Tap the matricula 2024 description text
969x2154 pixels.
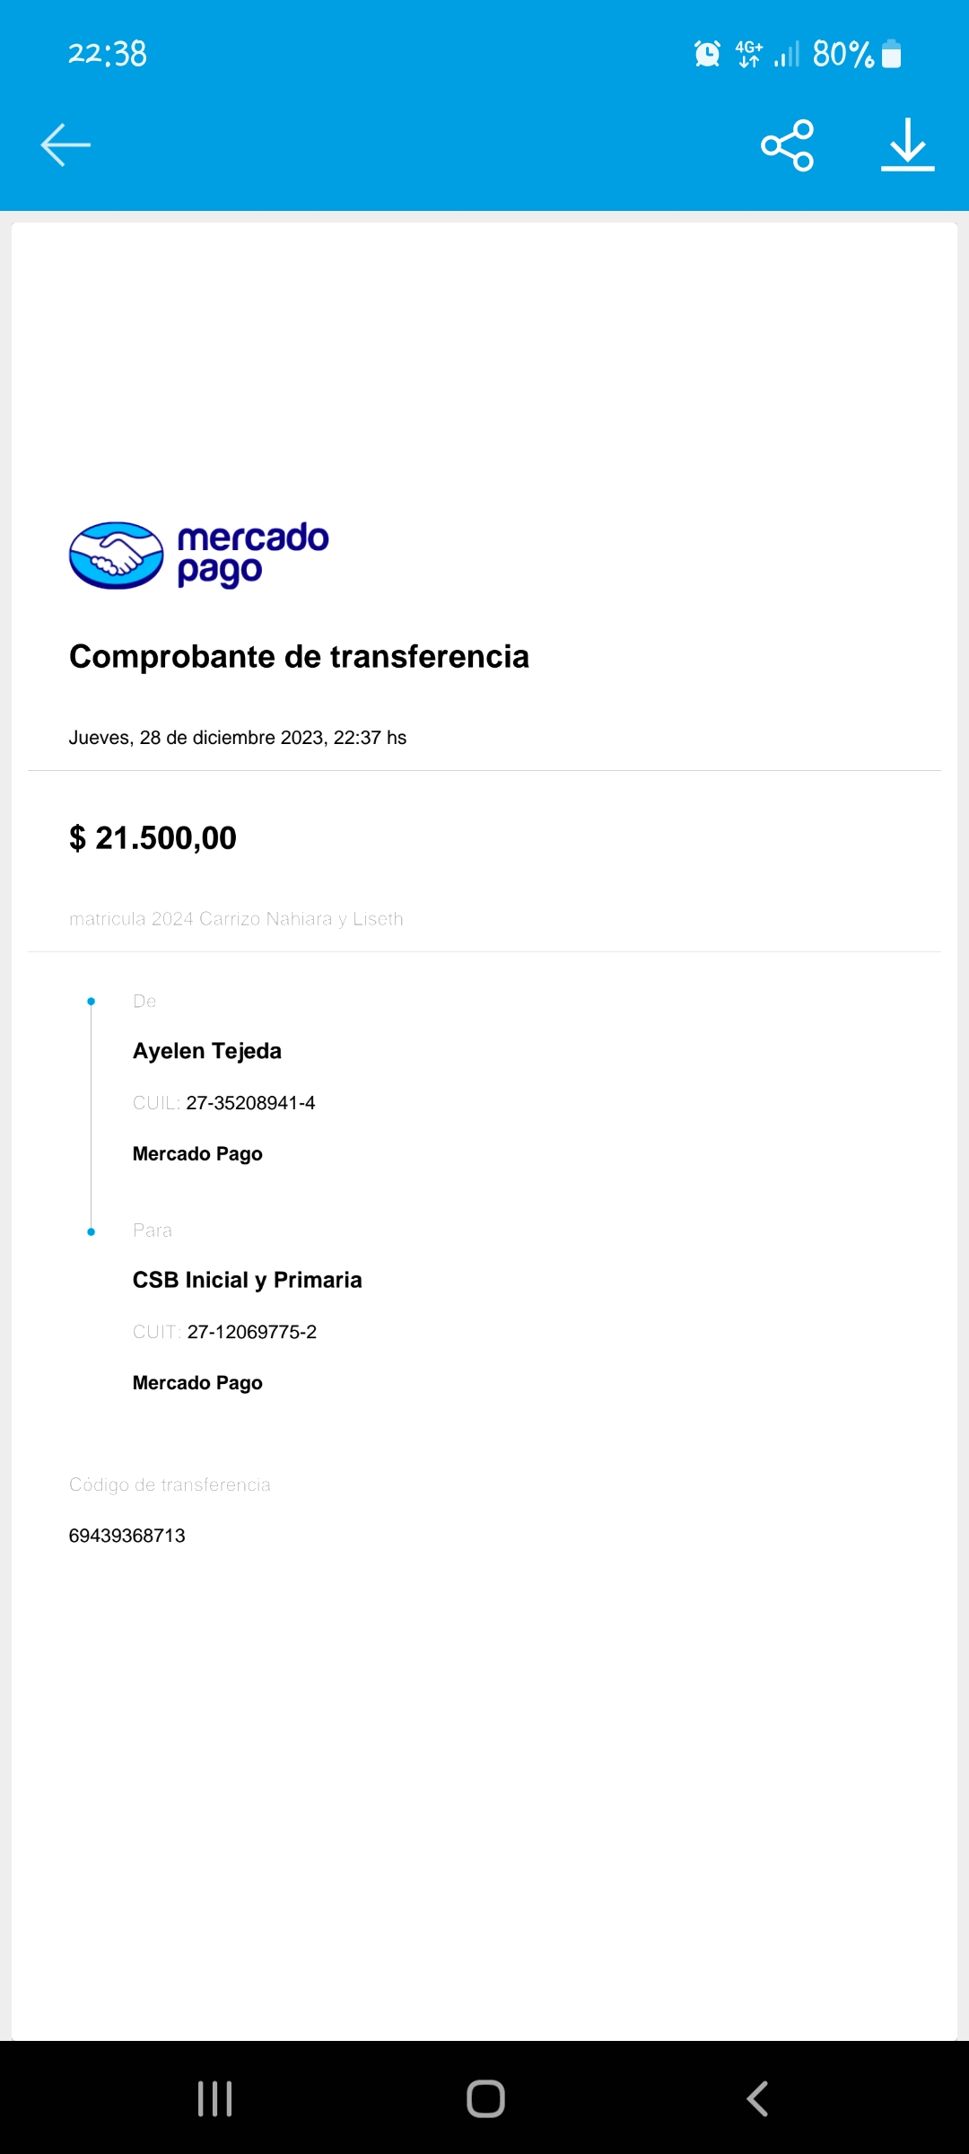[236, 919]
